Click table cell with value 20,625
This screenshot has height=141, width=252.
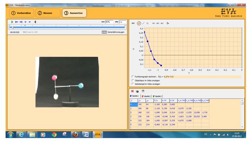(x=197, y=117)
